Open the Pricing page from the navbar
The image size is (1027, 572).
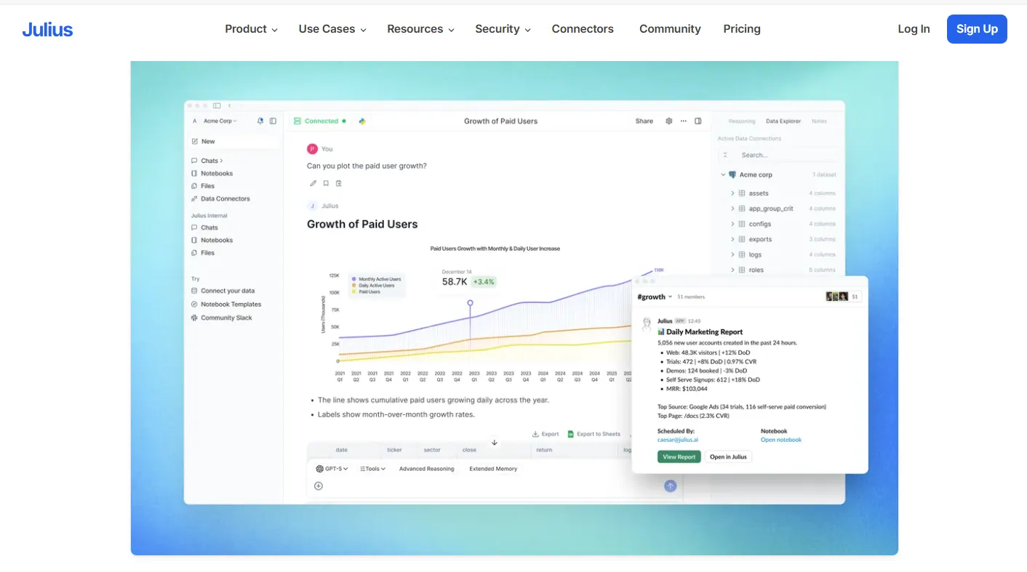pyautogui.click(x=742, y=29)
